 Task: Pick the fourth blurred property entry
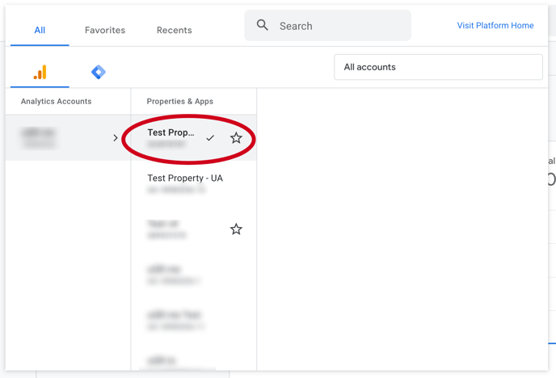[x=194, y=275]
